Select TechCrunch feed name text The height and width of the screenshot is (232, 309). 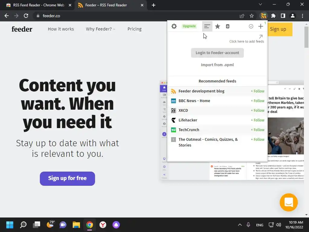point(189,130)
